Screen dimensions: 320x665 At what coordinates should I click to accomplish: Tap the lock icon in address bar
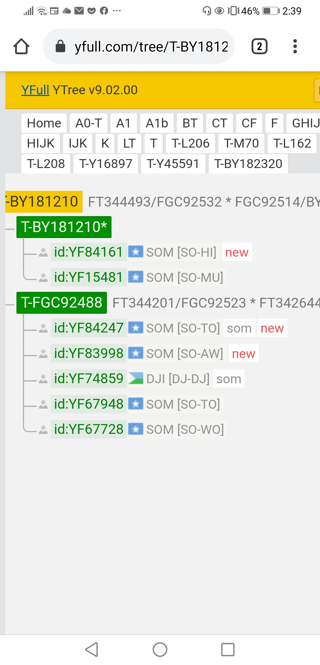[60, 47]
